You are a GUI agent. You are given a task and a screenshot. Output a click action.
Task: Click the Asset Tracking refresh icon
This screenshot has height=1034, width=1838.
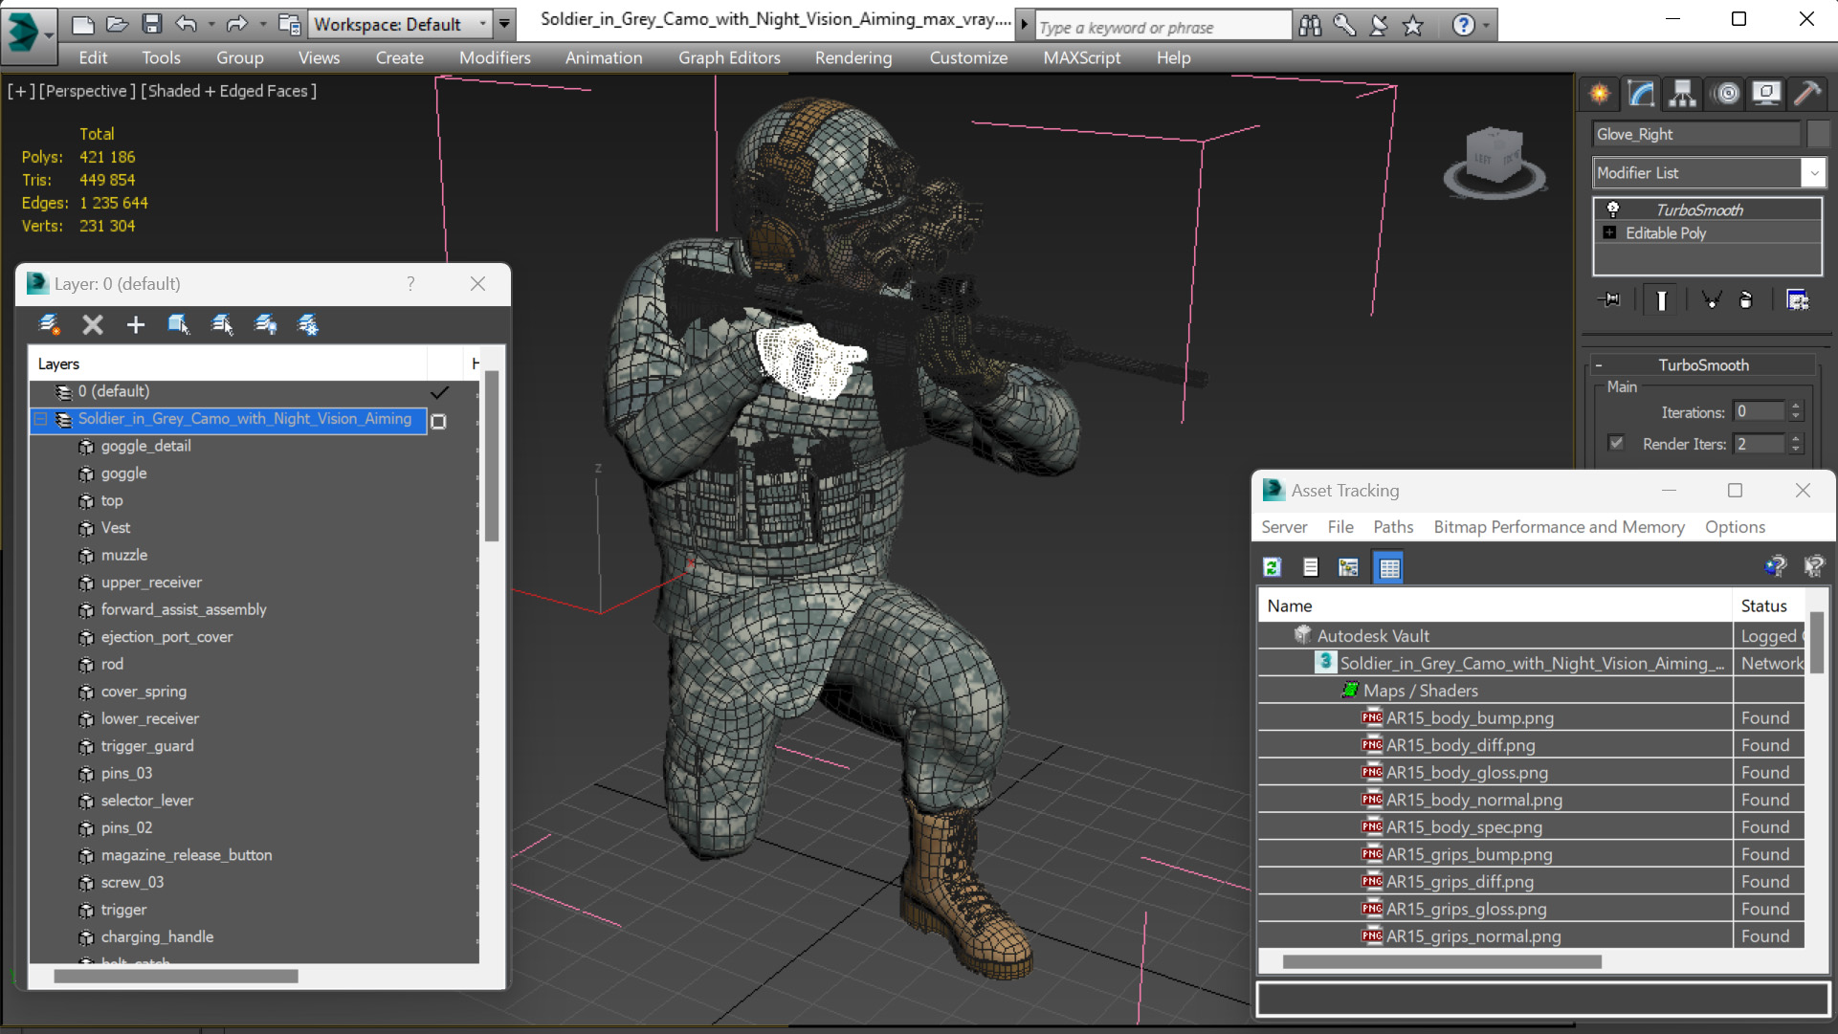(1272, 565)
